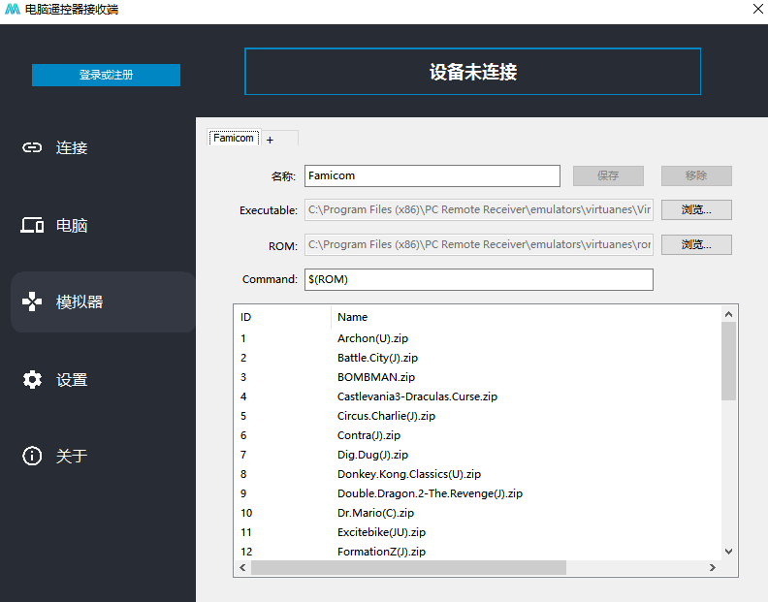Click the About info circle icon
Screen dimensions: 768x602
(32, 456)
